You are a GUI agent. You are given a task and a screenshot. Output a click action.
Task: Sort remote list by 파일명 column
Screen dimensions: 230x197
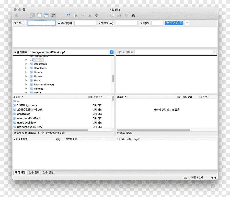coord(141,97)
